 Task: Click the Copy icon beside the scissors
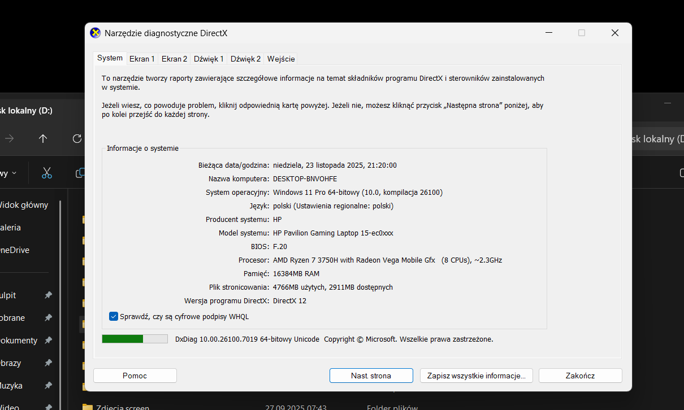(81, 173)
